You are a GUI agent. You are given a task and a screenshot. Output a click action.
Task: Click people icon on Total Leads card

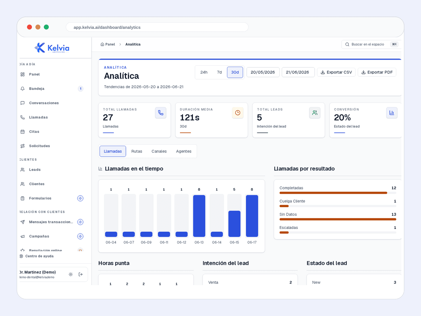(315, 113)
